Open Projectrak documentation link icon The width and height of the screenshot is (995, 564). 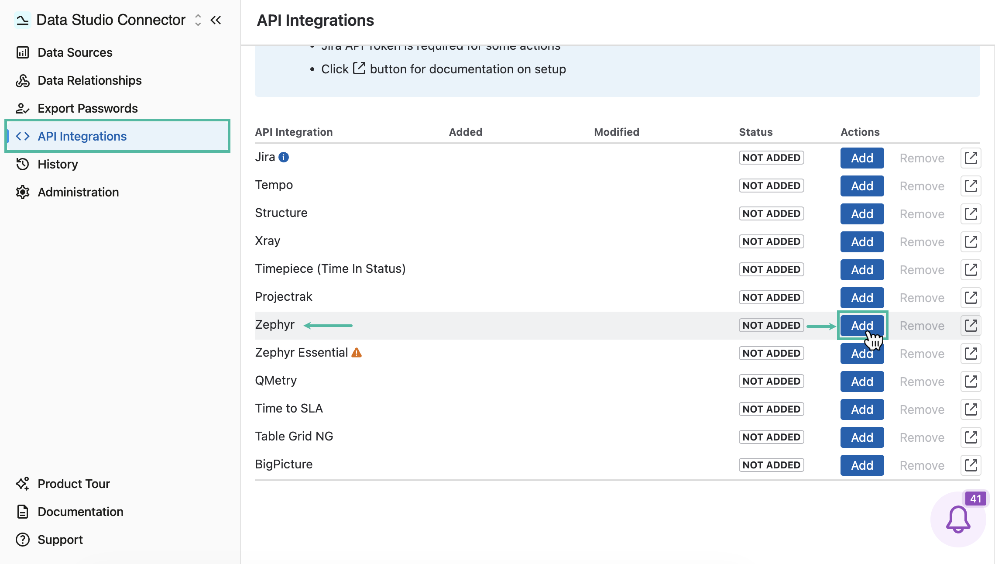coord(971,298)
